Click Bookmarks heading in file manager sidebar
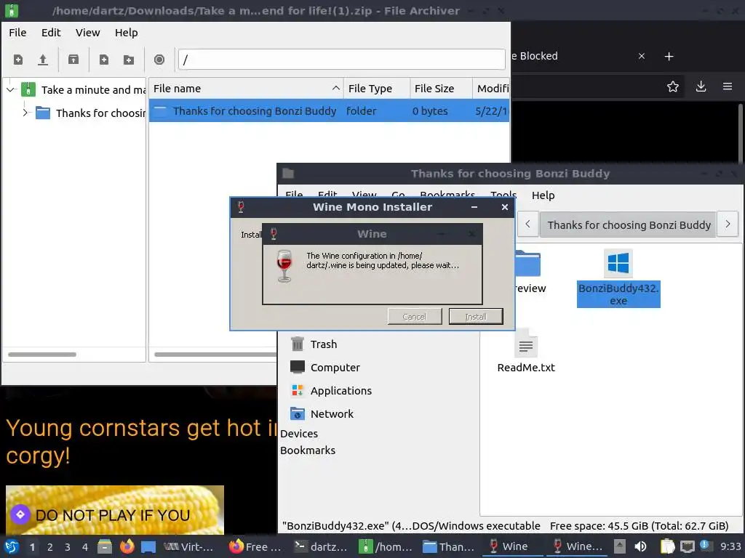 click(308, 450)
